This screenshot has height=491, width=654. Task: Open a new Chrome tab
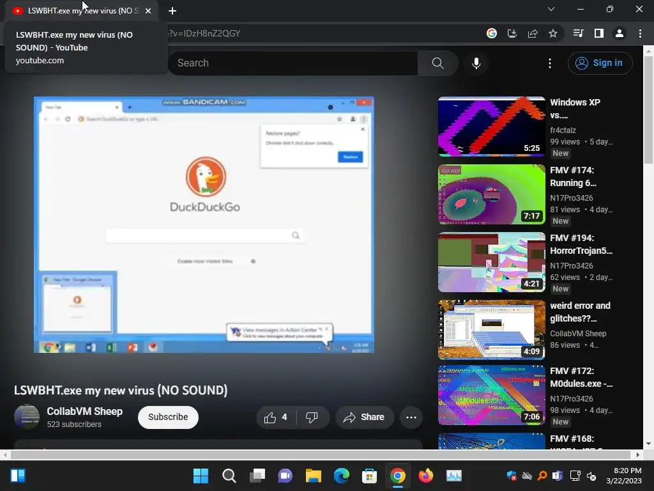pos(172,11)
